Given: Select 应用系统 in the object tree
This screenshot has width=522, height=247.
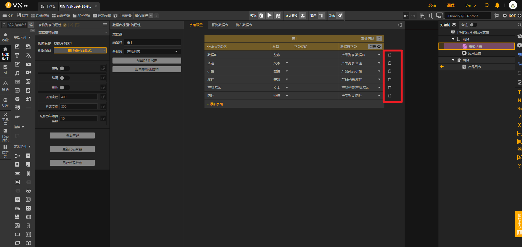Looking at the screenshot, I should (x=474, y=53).
